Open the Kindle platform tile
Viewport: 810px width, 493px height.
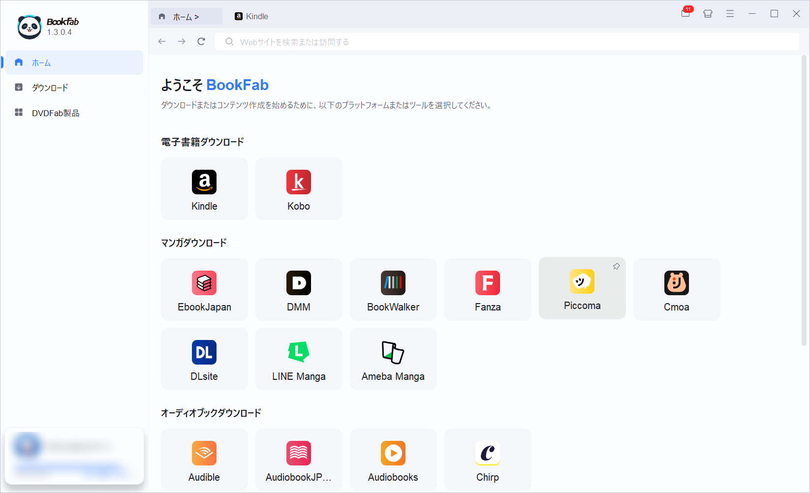(204, 188)
